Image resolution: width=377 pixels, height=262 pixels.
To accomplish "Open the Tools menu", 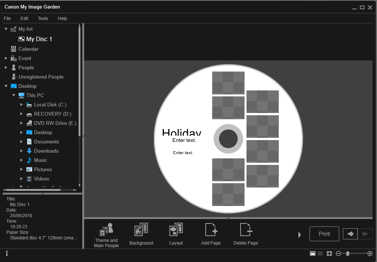I will pos(43,19).
